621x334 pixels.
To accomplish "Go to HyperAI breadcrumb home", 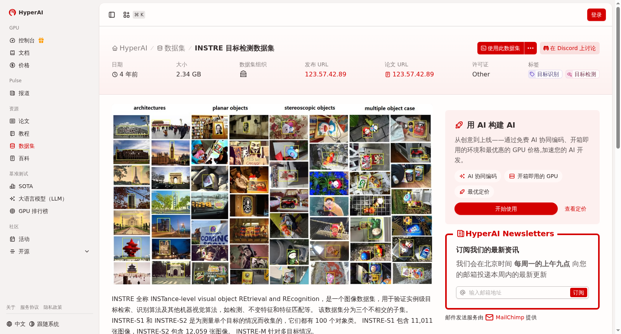I will (x=130, y=48).
